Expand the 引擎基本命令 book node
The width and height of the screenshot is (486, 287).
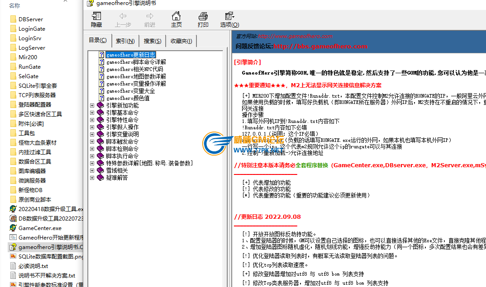(92, 113)
